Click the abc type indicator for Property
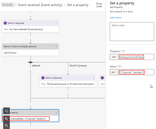 (114, 57)
